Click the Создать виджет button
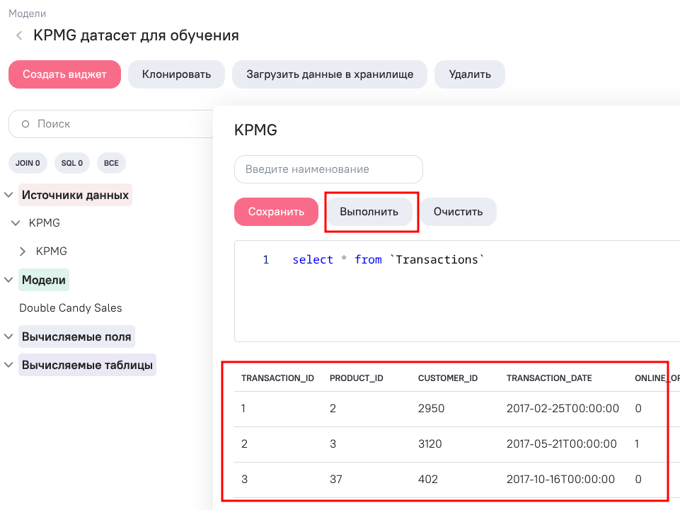Image resolution: width=680 pixels, height=510 pixels. (64, 74)
